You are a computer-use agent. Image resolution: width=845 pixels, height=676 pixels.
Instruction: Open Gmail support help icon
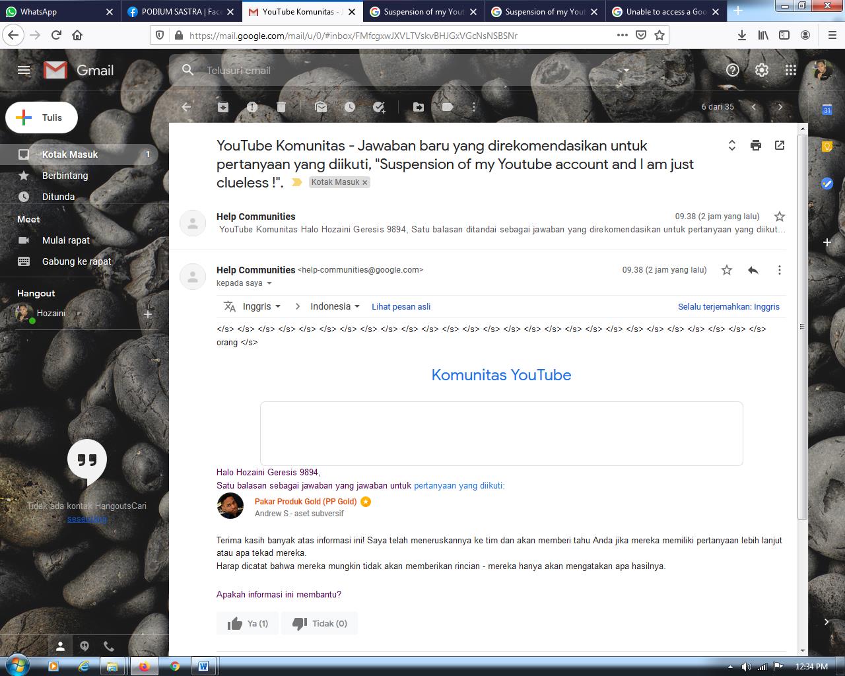[732, 70]
